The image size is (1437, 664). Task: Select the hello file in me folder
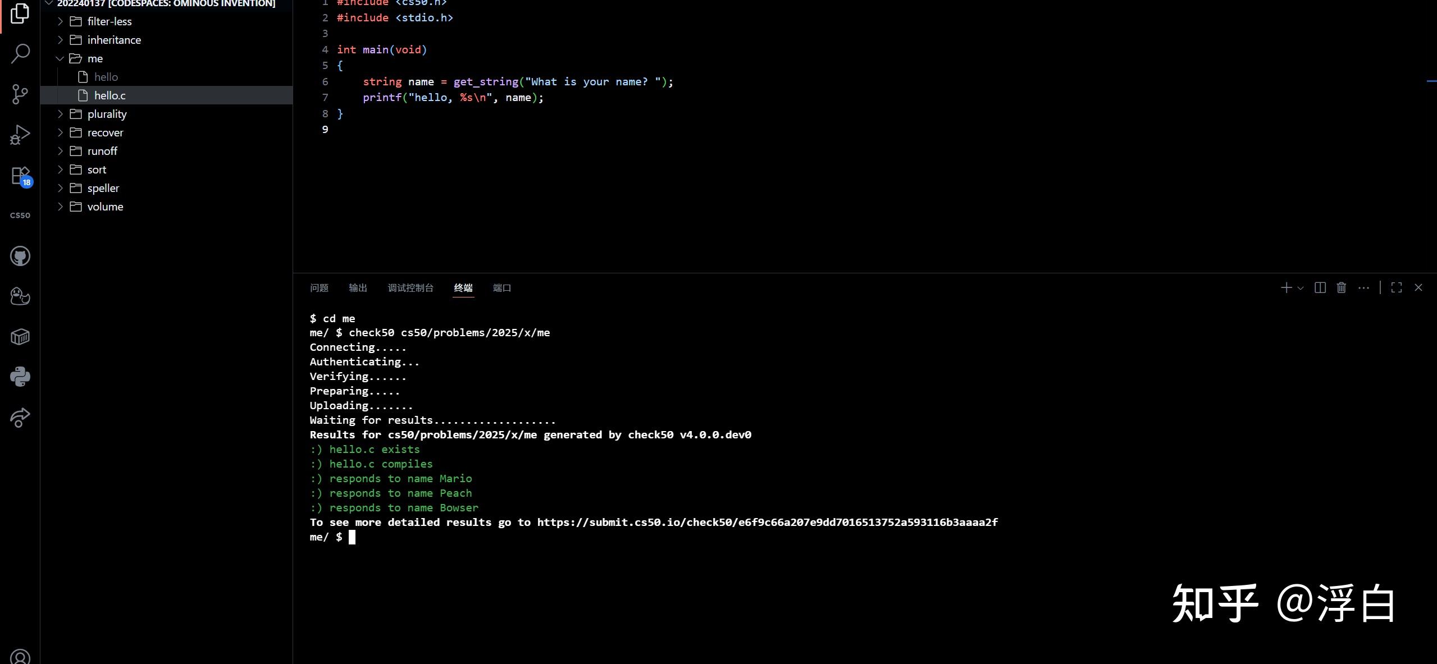tap(106, 77)
